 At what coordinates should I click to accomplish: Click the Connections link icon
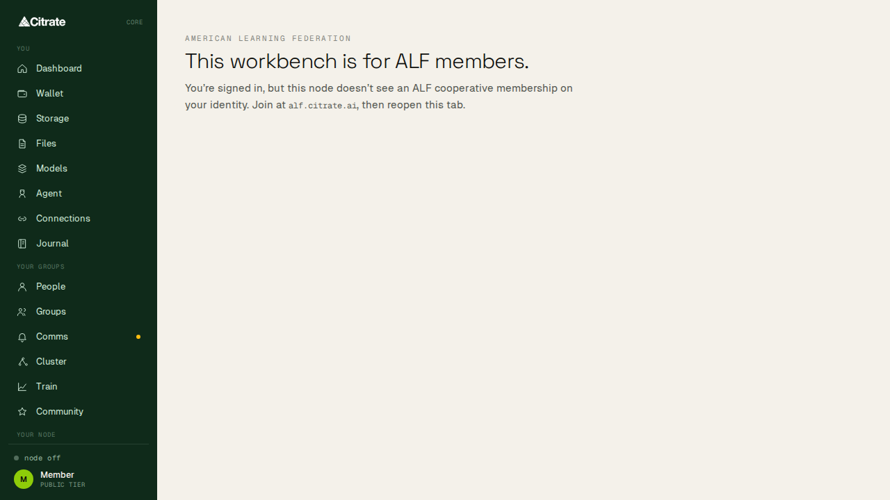[x=22, y=219]
